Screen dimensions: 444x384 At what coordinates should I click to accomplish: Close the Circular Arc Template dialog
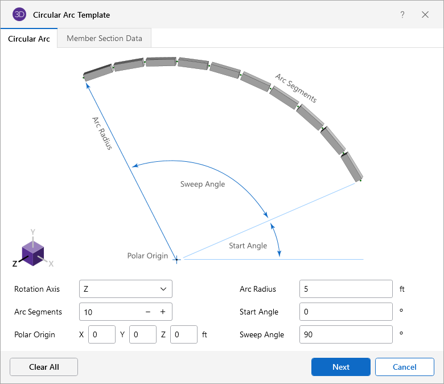[425, 15]
